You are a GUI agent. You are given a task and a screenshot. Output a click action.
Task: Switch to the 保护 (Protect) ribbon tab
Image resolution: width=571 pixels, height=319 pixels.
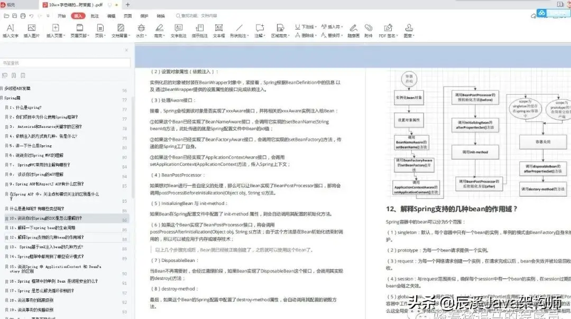(x=144, y=16)
